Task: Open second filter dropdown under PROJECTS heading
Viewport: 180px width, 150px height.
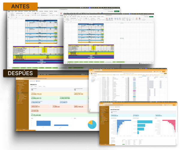Action: coord(36,86)
